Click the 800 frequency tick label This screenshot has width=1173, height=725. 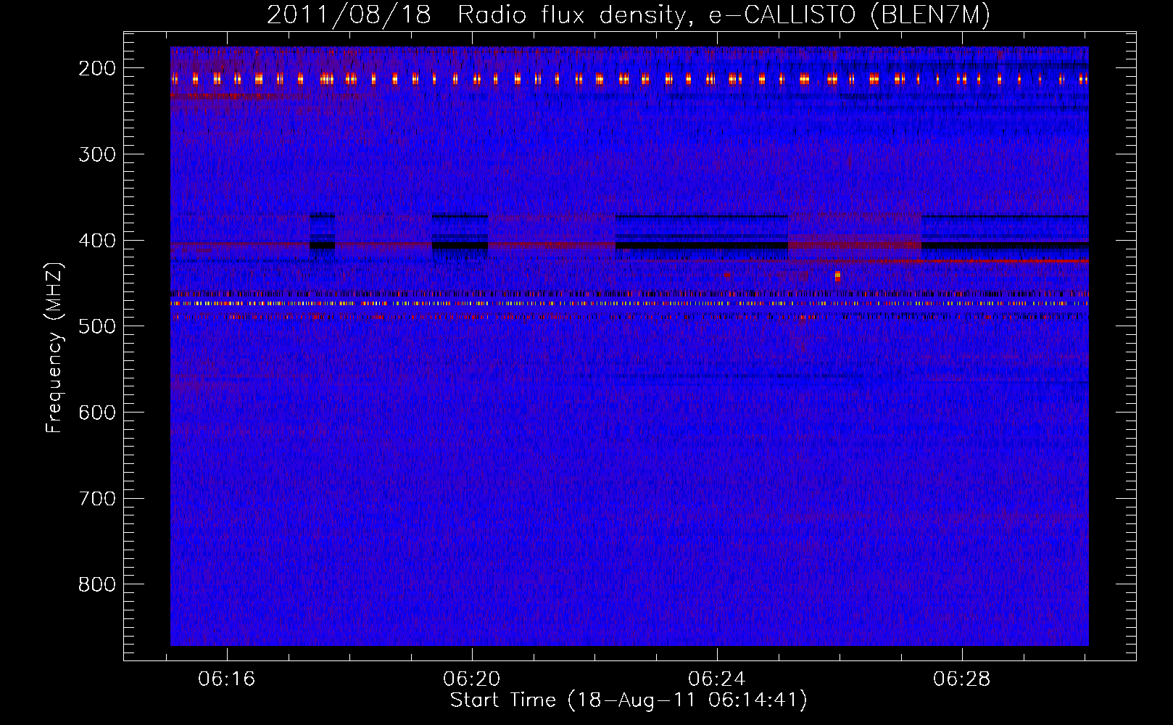97,584
